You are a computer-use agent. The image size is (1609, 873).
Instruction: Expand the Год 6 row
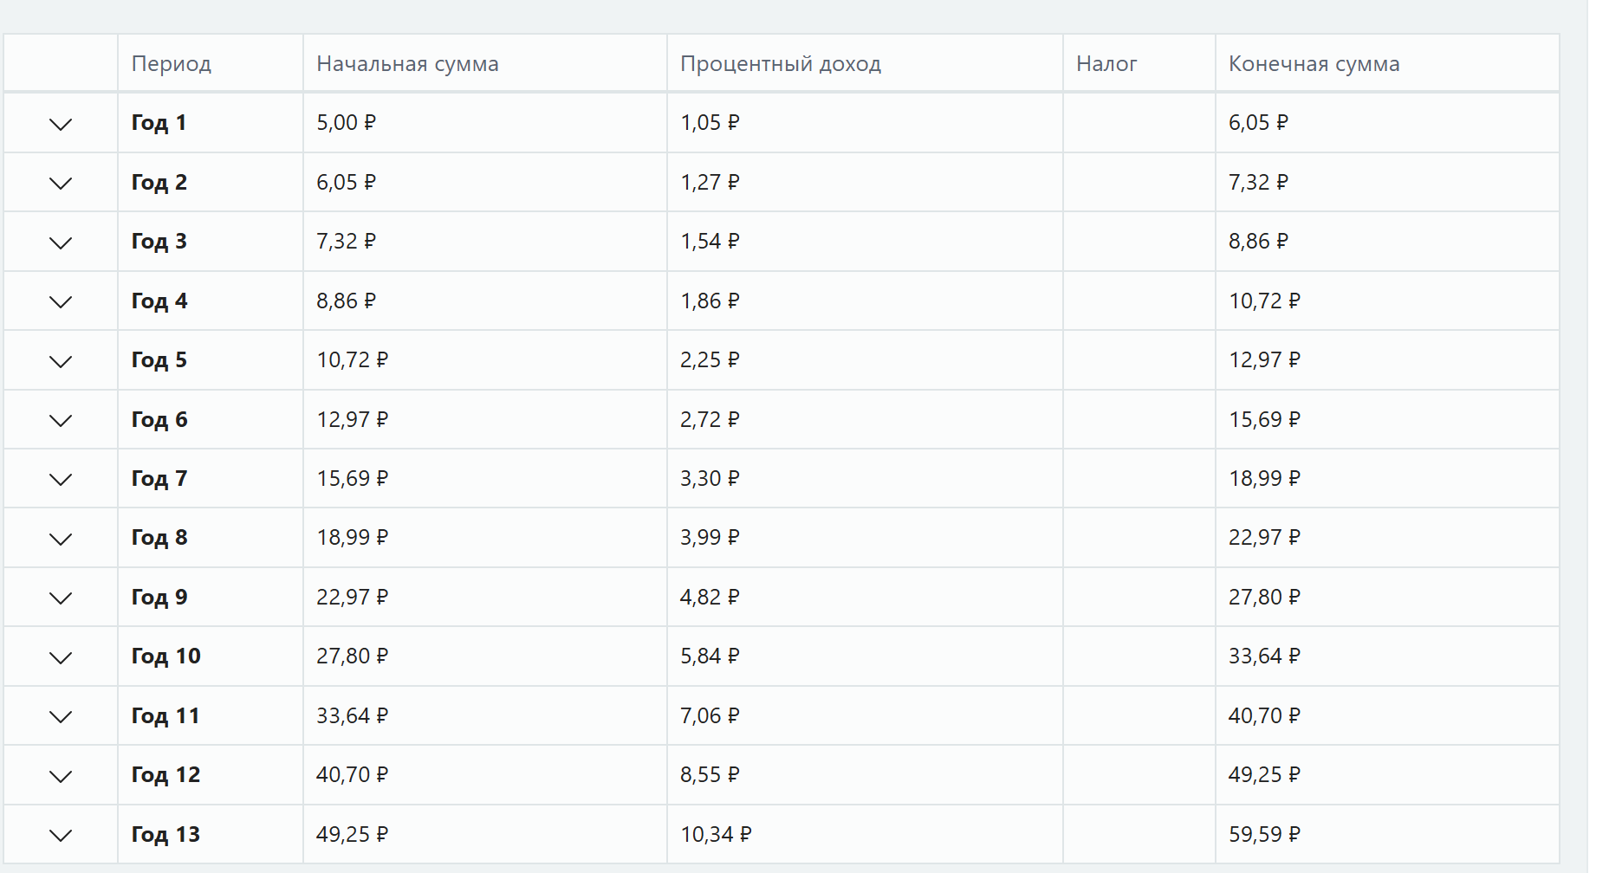pyautogui.click(x=61, y=420)
